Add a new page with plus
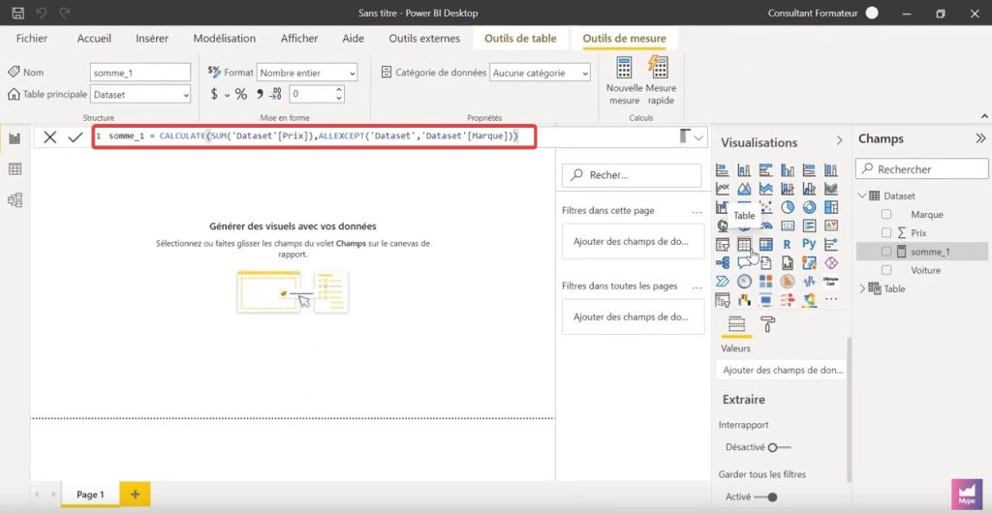 pos(135,495)
